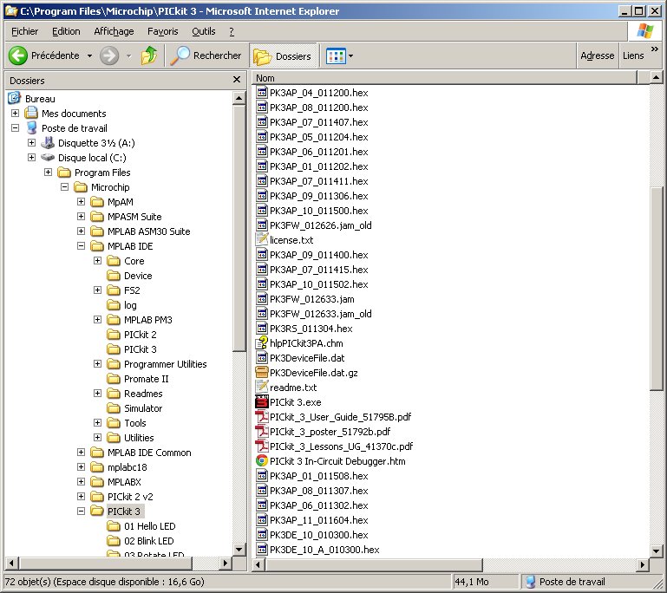Open the Affichage menu

click(114, 31)
